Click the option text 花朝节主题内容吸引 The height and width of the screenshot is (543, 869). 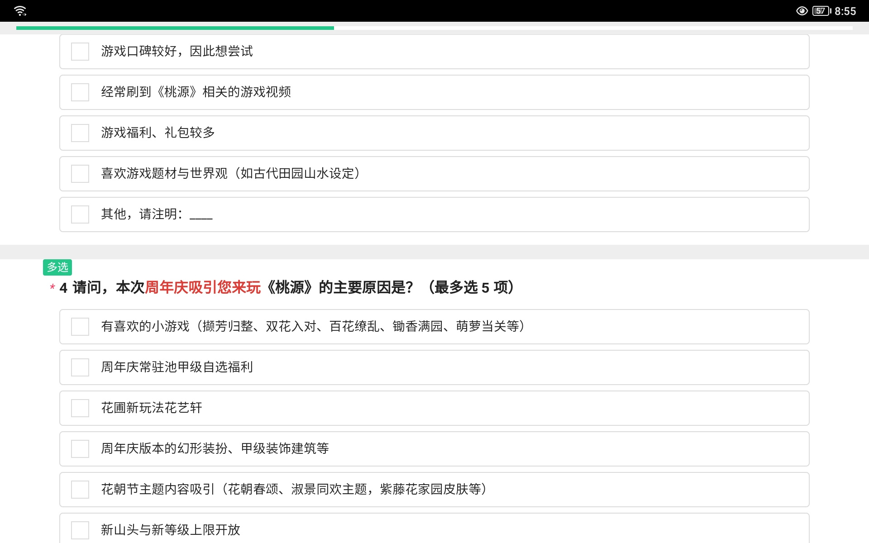295,489
